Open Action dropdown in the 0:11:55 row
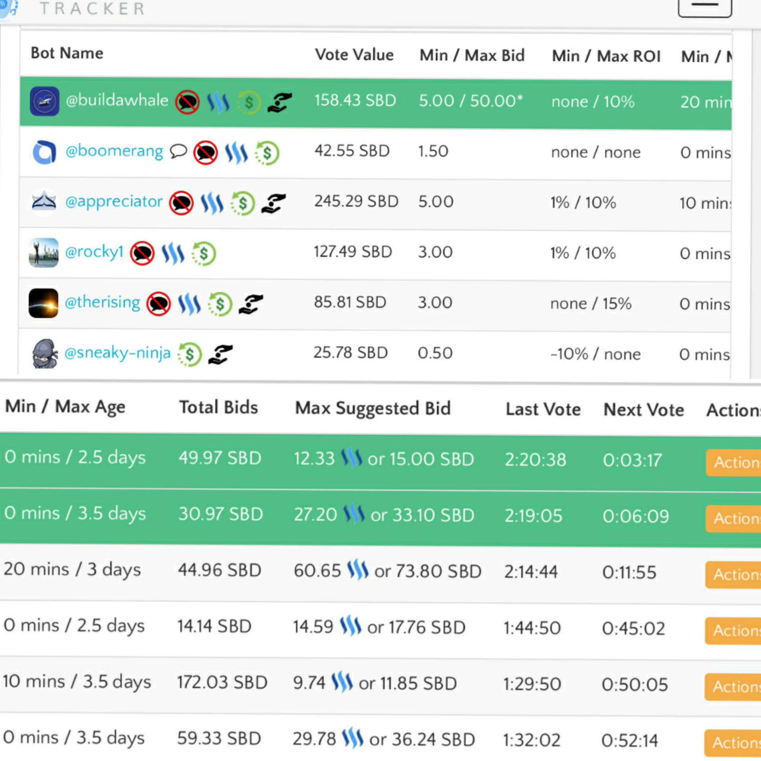The width and height of the screenshot is (761, 761). click(x=733, y=574)
